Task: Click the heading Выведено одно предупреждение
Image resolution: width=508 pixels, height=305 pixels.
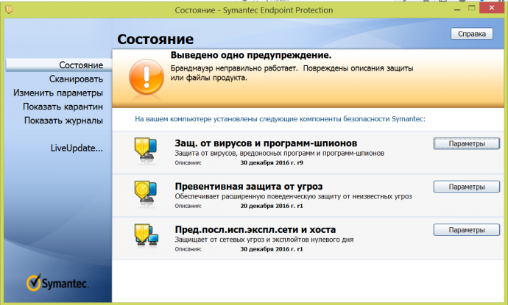Action: 251,55
